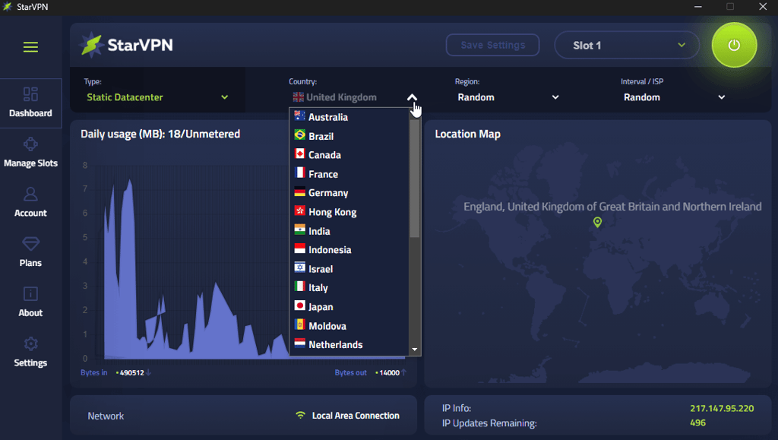The width and height of the screenshot is (778, 440).
Task: Click the Daily usage heading
Action: (x=160, y=134)
